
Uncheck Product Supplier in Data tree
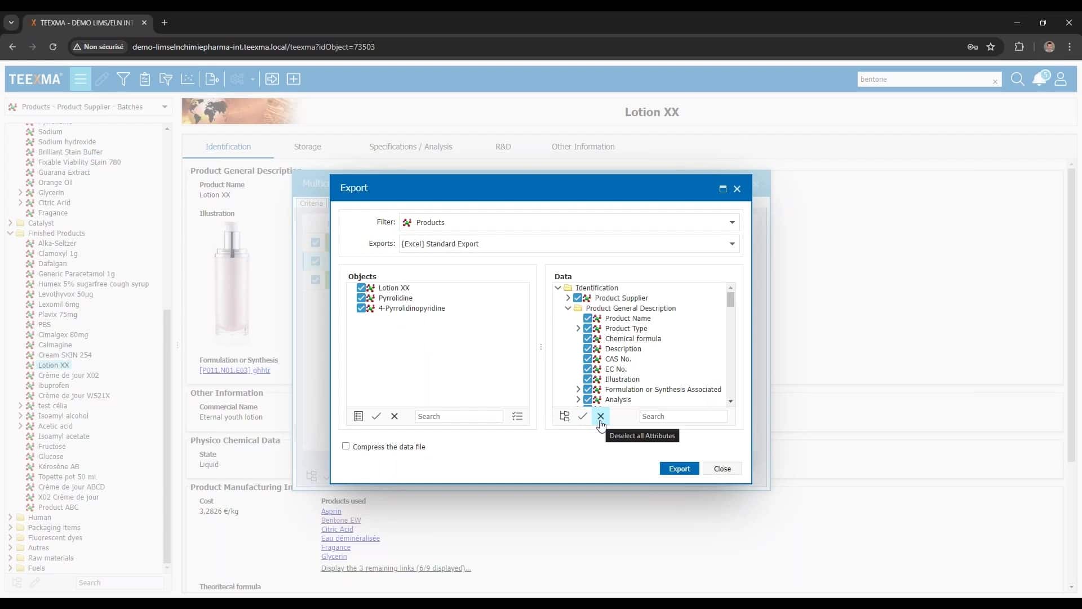578,298
